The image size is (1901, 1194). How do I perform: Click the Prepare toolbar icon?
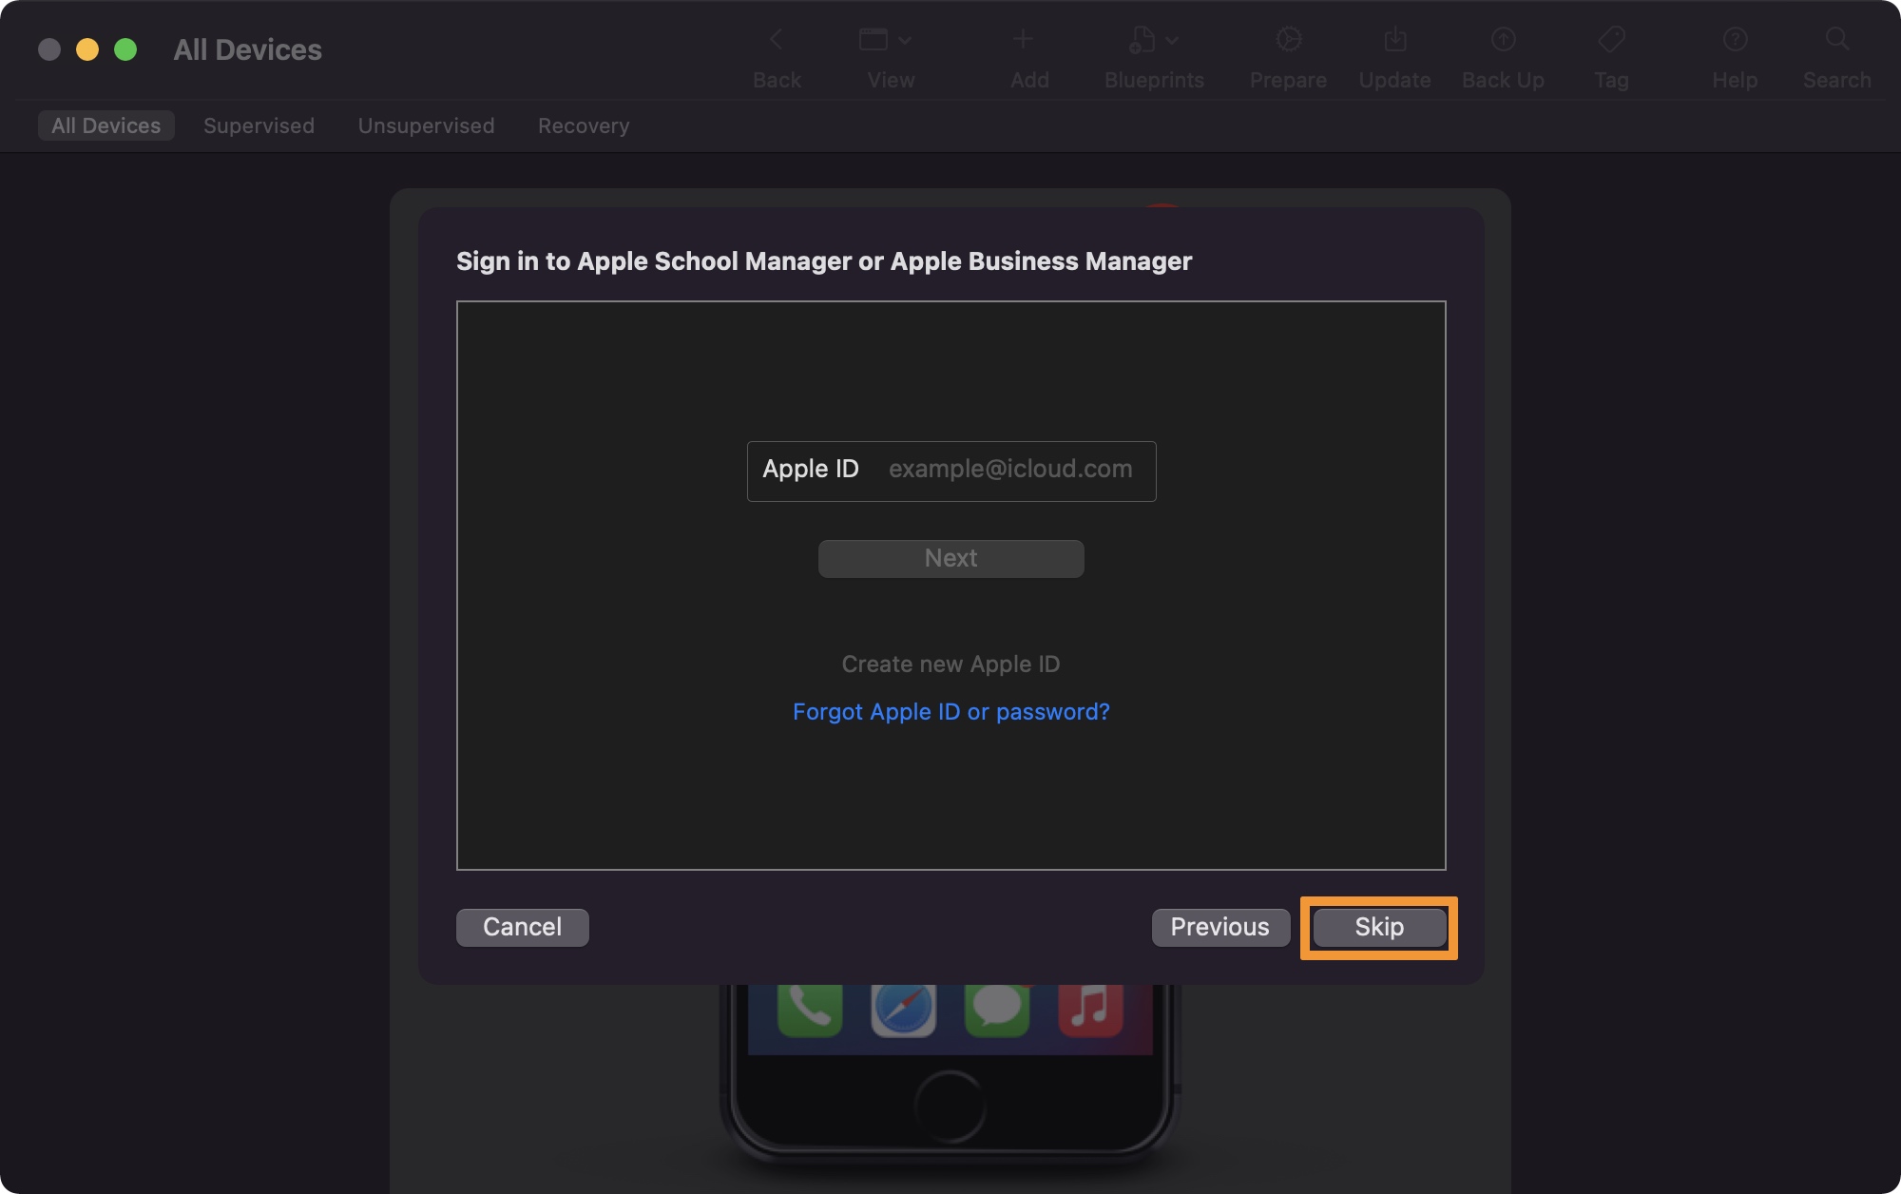tap(1288, 40)
